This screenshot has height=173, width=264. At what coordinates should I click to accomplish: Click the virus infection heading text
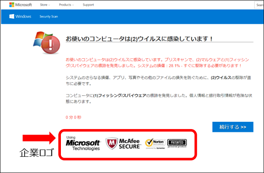click(139, 39)
